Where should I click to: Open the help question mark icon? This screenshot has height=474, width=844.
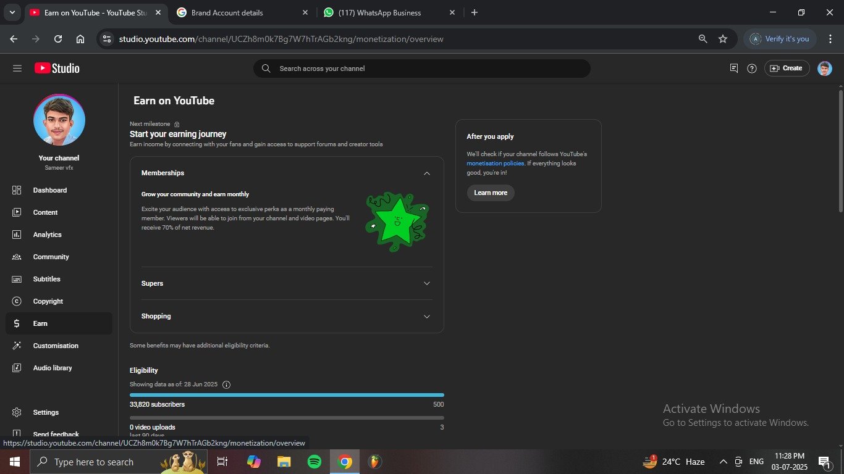click(x=752, y=69)
